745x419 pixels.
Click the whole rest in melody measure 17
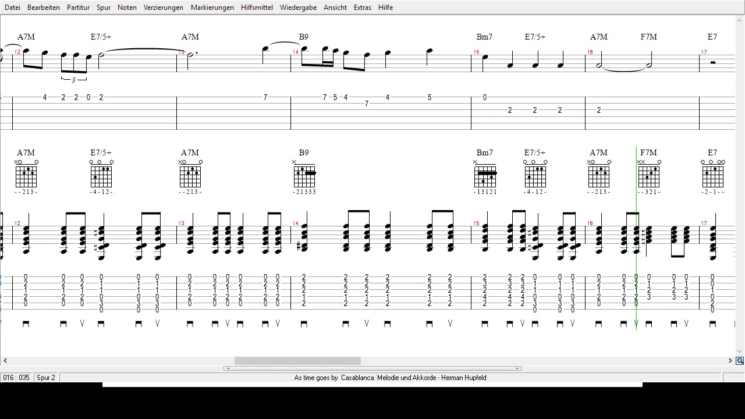[713, 62]
